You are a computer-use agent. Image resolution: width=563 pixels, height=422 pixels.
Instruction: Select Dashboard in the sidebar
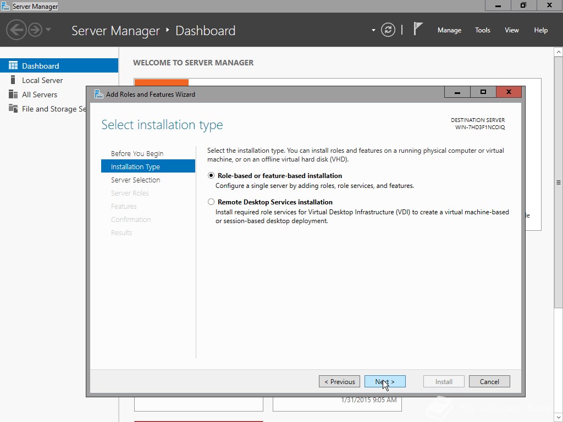pyautogui.click(x=59, y=66)
